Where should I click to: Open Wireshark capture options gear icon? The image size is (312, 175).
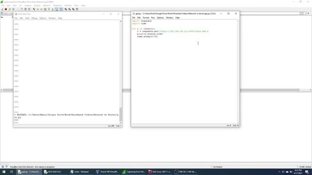coord(13,9)
